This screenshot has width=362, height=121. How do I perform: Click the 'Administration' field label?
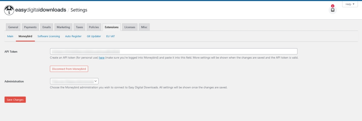pyautogui.click(x=14, y=81)
